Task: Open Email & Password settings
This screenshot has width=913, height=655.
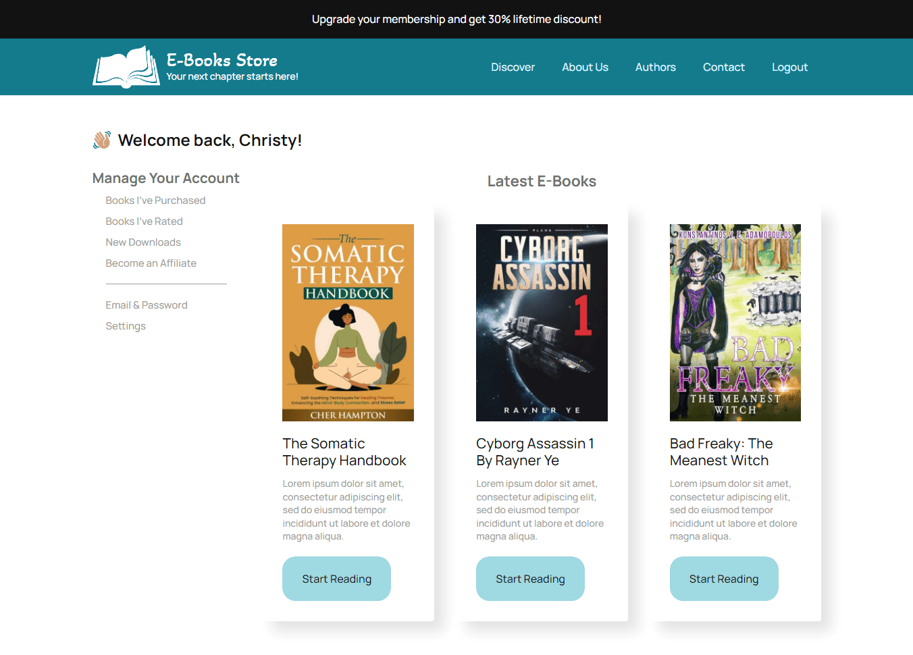Action: (x=147, y=305)
